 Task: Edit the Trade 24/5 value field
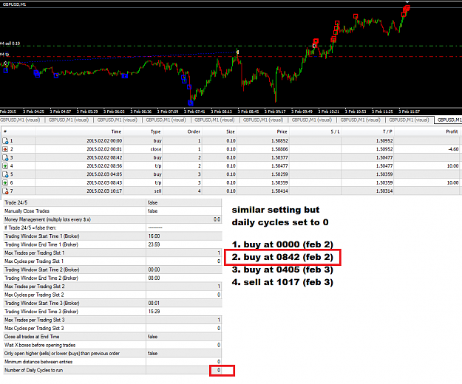pyautogui.click(x=183, y=203)
